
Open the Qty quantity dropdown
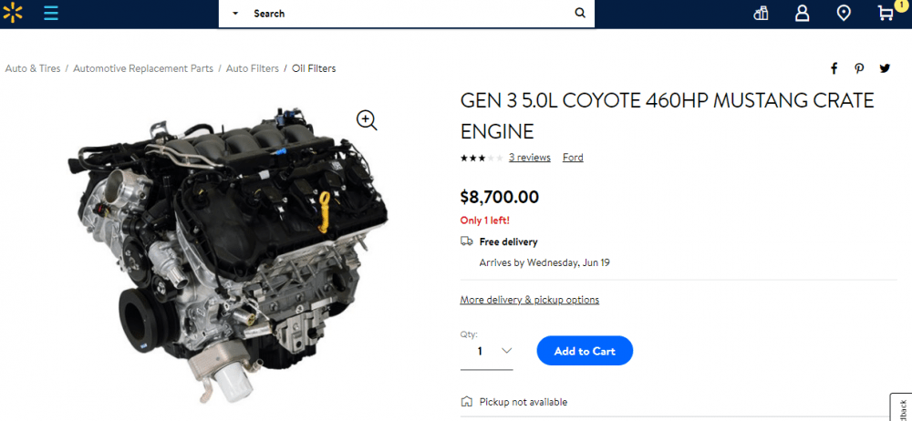[487, 351]
